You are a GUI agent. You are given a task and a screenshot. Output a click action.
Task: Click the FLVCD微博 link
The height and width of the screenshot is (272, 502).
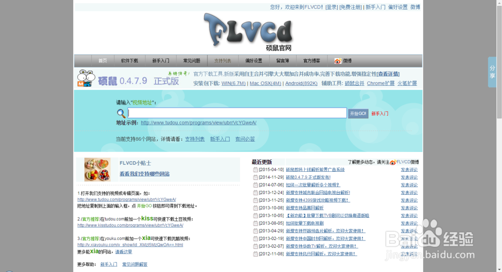coord(408,162)
